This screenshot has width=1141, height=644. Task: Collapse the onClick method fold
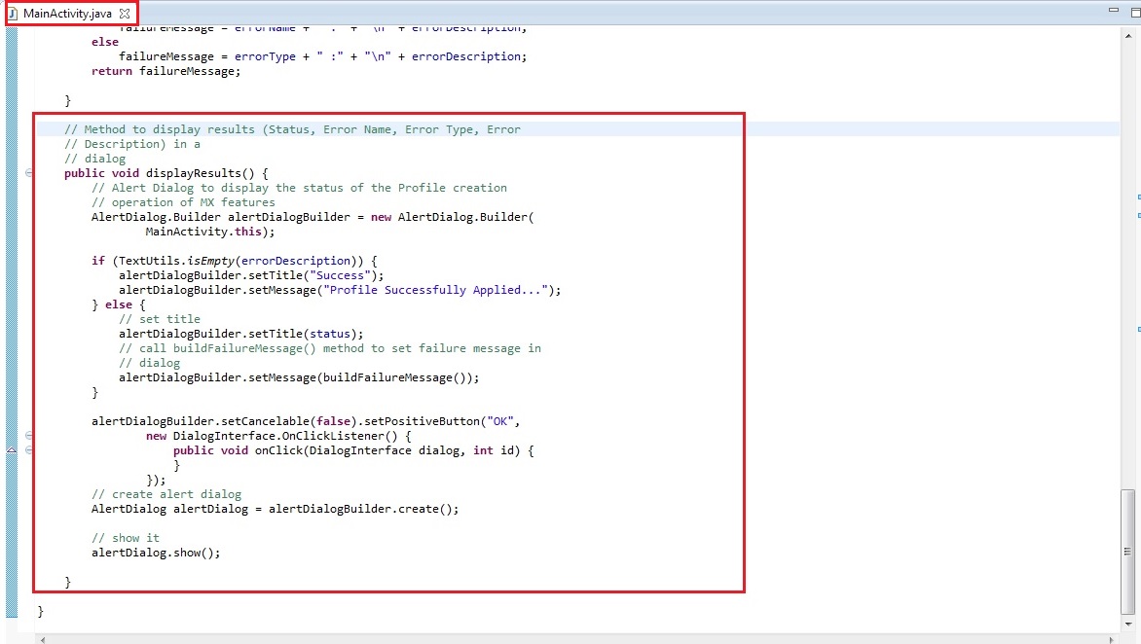[x=28, y=450]
